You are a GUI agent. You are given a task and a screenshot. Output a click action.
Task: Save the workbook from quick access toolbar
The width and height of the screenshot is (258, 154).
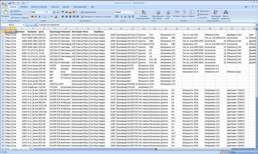pos(10,3)
